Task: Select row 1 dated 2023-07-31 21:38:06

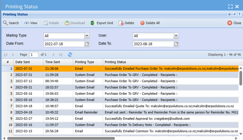Action: [x=120, y=69]
